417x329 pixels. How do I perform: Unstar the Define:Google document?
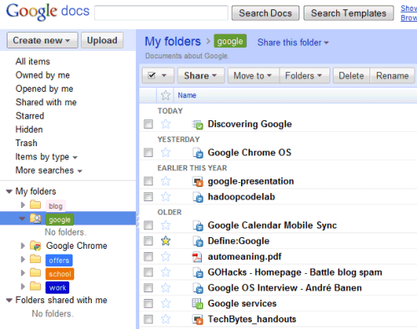166,240
